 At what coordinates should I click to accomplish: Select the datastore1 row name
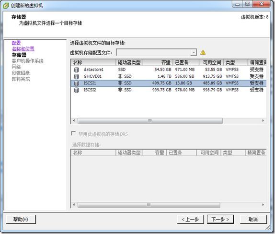pos(93,70)
